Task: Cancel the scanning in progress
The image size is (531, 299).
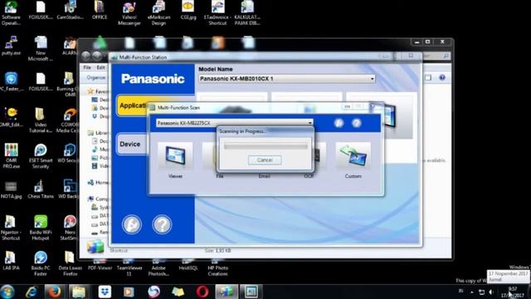Action: (x=265, y=160)
